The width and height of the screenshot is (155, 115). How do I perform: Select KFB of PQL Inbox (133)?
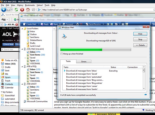tap(34, 69)
